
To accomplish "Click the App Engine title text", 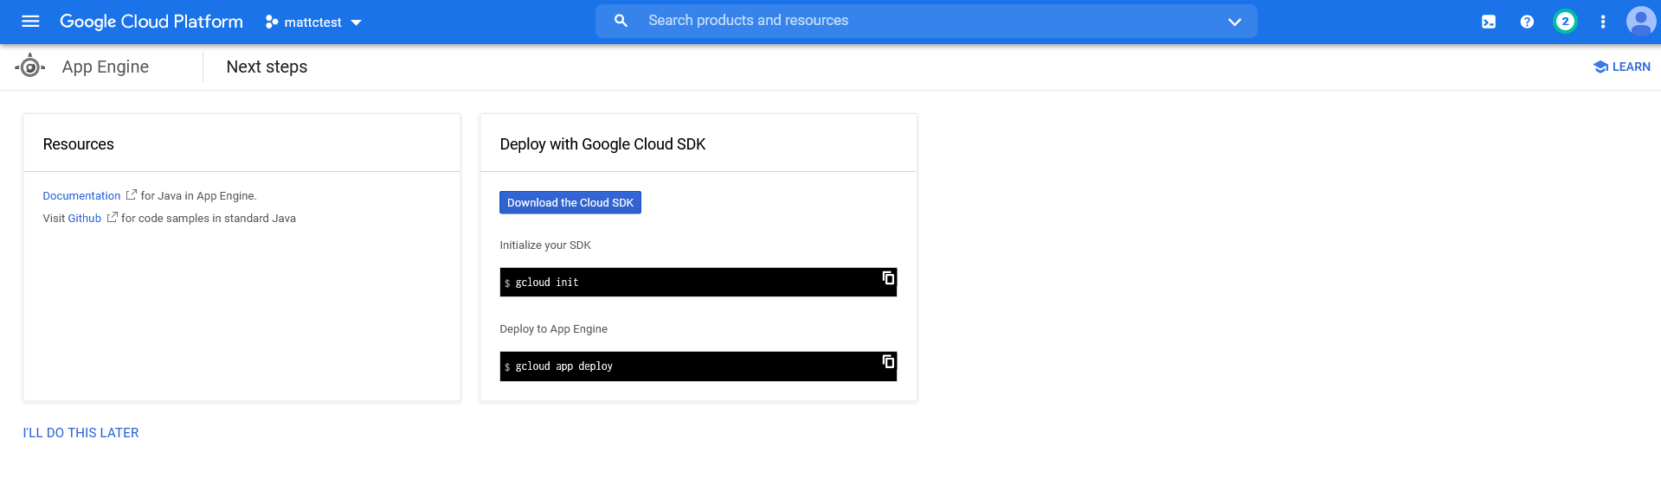I will click(106, 67).
